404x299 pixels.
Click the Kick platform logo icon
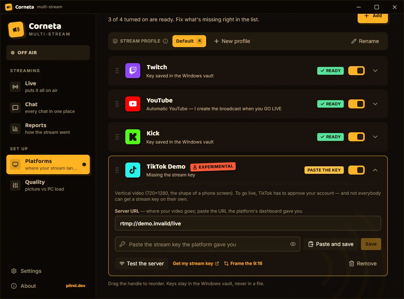[133, 137]
